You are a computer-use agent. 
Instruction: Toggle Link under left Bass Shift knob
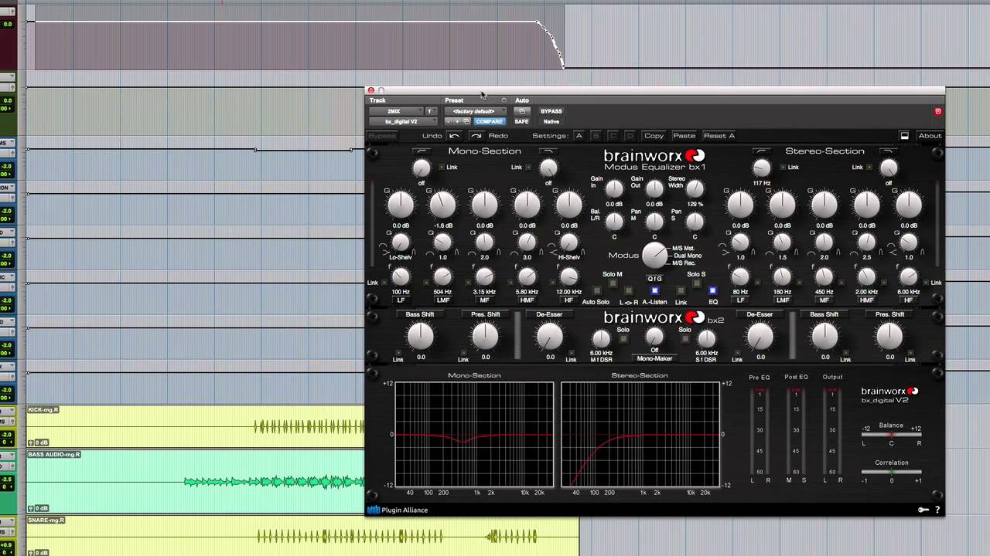[398, 353]
